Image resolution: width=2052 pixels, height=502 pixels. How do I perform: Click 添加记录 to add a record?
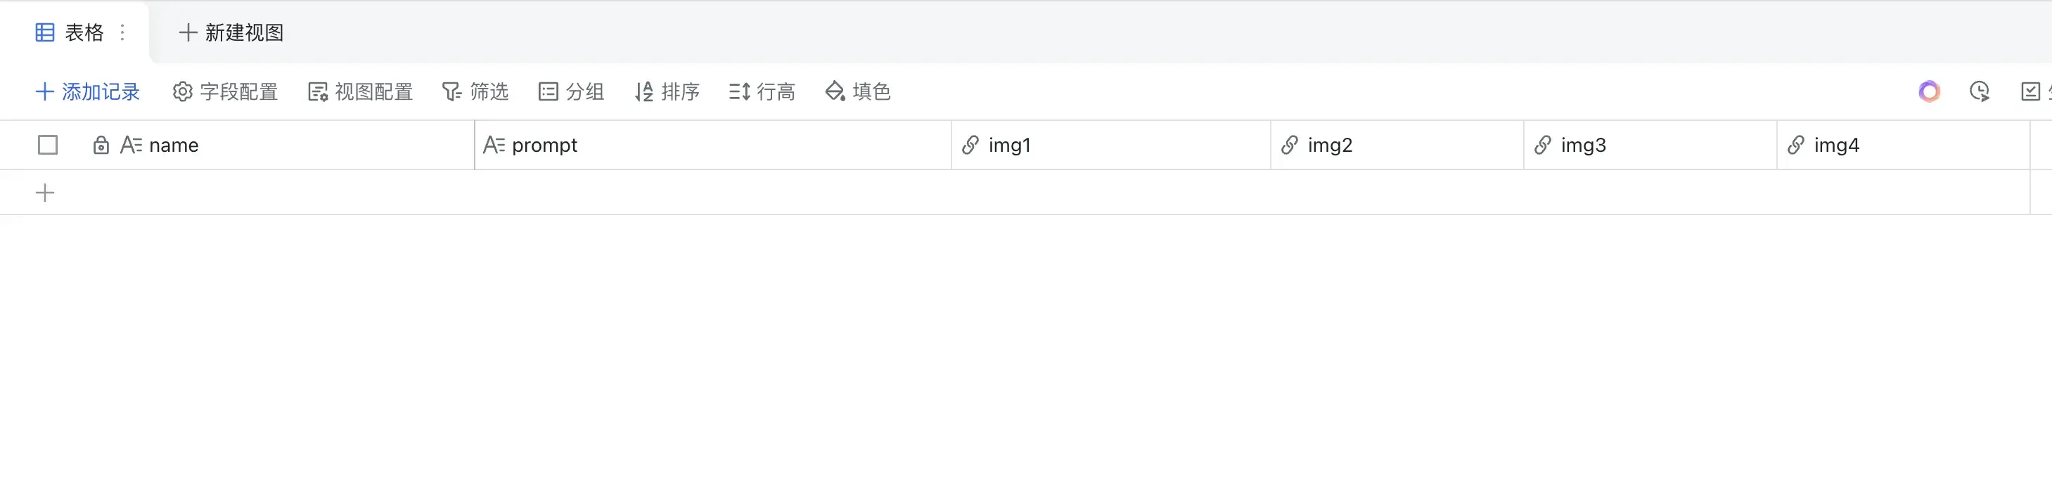(x=88, y=91)
